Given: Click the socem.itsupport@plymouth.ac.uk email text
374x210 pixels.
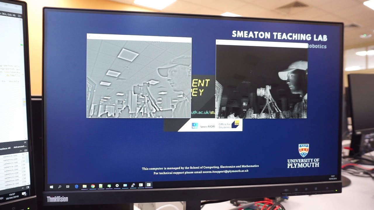Looking at the screenshot, I should [x=226, y=171].
